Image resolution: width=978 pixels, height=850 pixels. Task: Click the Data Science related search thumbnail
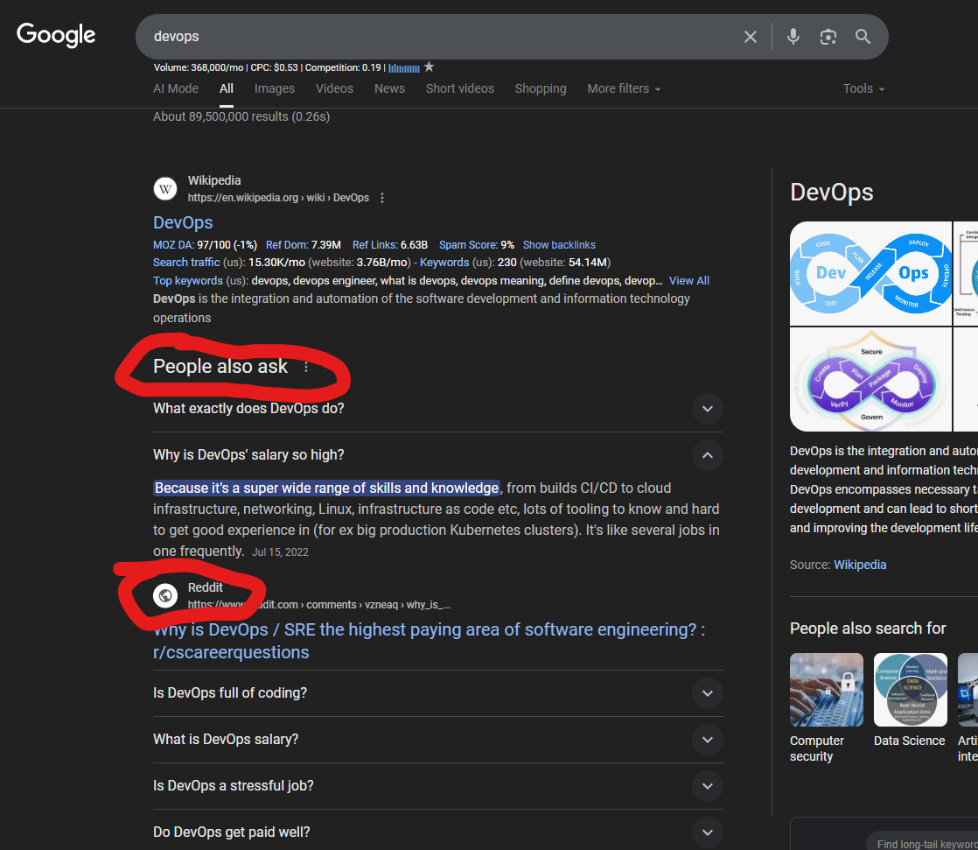[910, 690]
